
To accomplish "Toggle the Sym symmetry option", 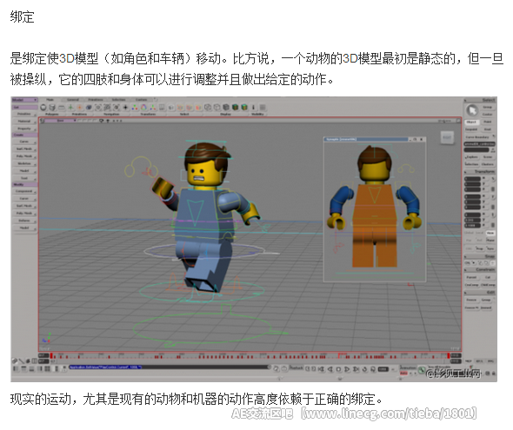I will pyautogui.click(x=490, y=248).
